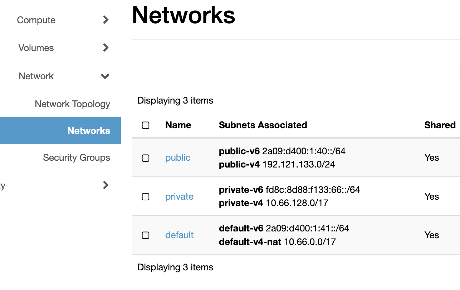Screen dimensions: 460x290
Task: Click the Network Topology sidebar entry
Action: tap(72, 104)
